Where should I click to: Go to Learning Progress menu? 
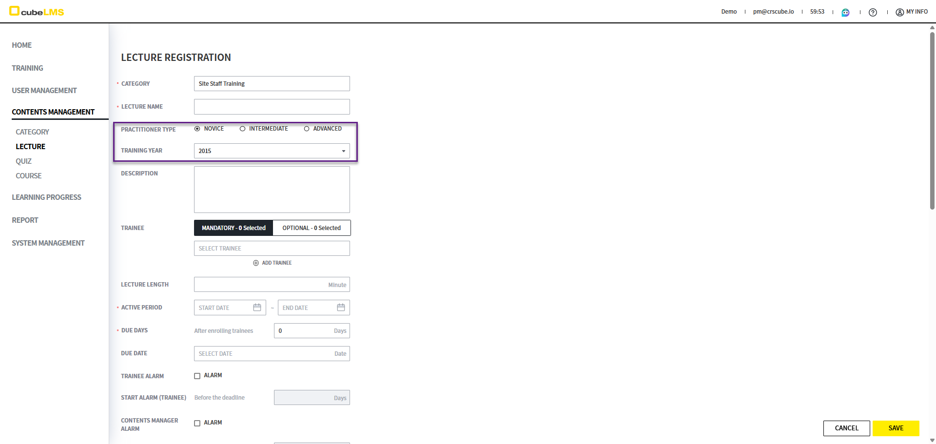coord(46,197)
